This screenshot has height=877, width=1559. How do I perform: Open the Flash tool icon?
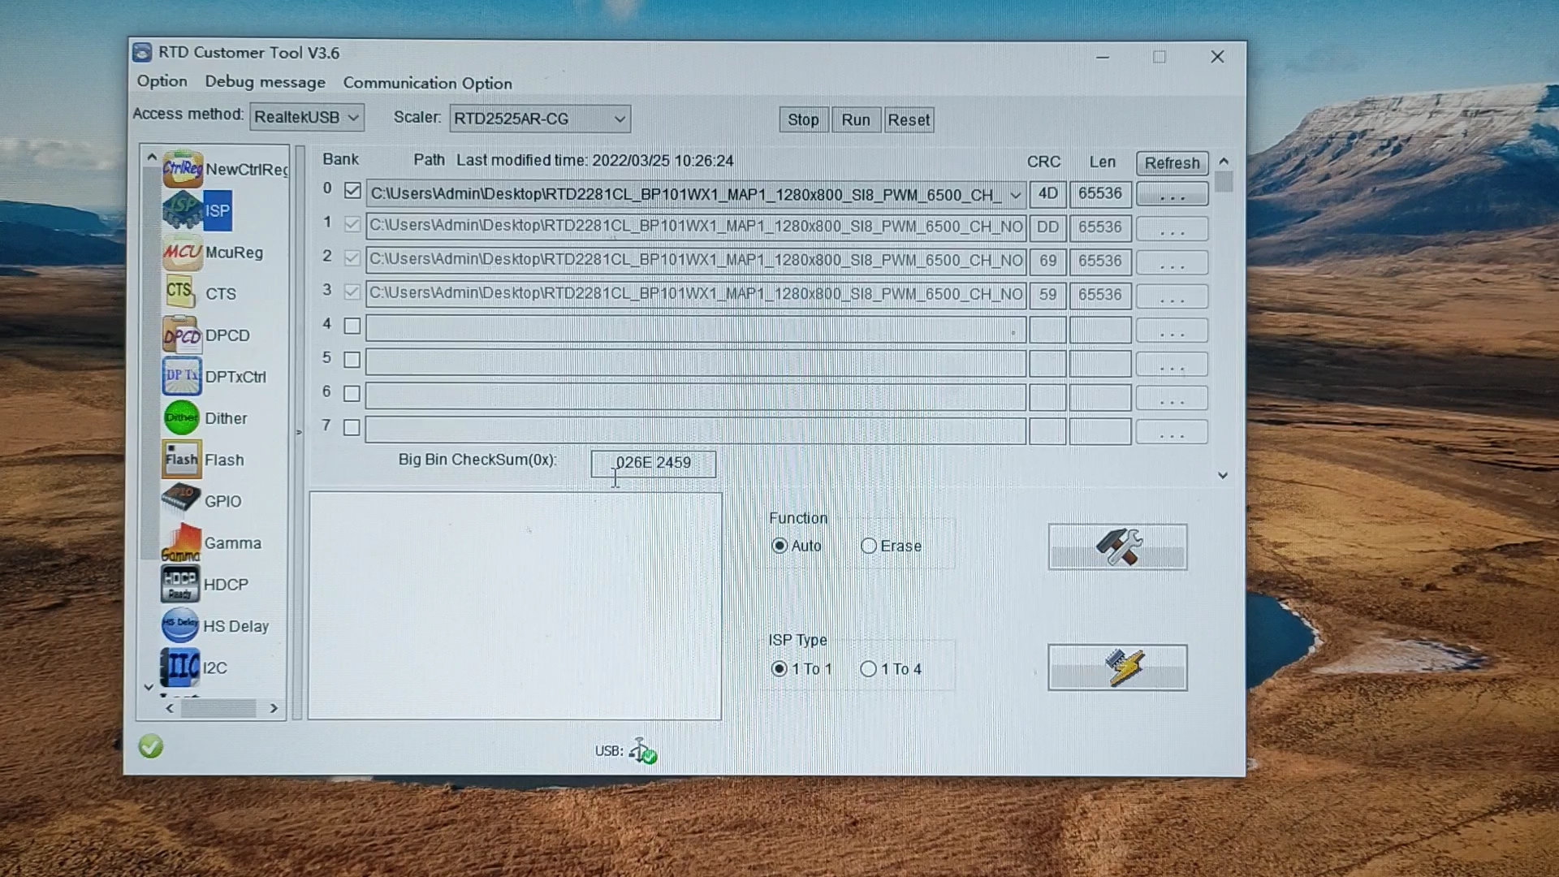pyautogui.click(x=181, y=460)
